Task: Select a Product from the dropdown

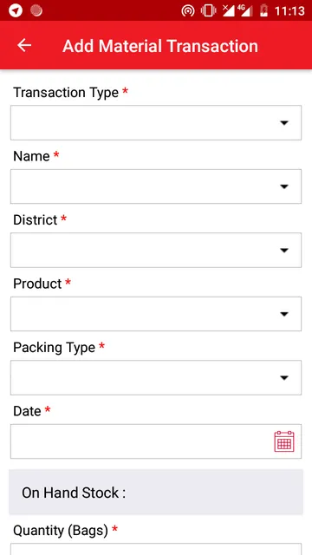Action: pos(156,314)
